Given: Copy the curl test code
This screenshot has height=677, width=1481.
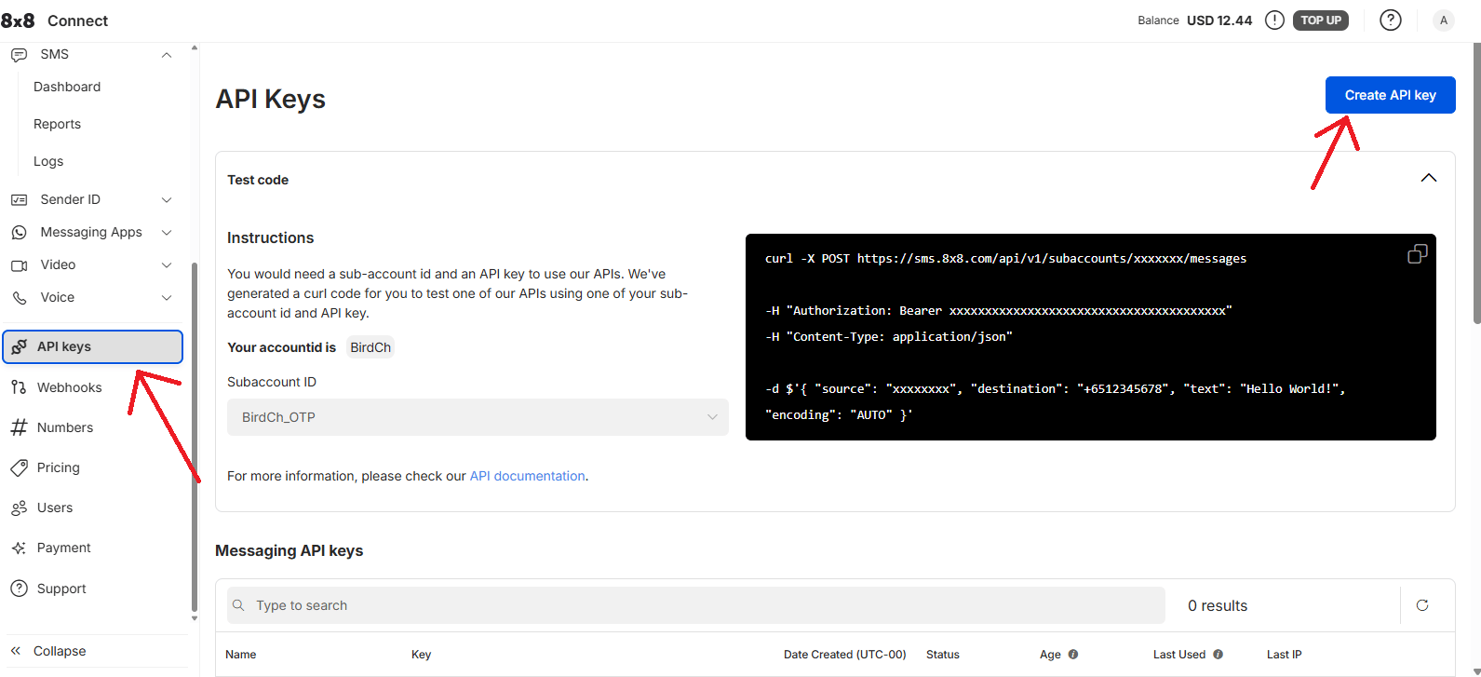Looking at the screenshot, I should pyautogui.click(x=1417, y=254).
